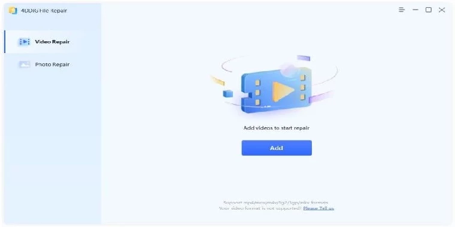The height and width of the screenshot is (227, 455).
Task: Close the 4DDiG File Repair window
Action: pyautogui.click(x=442, y=10)
